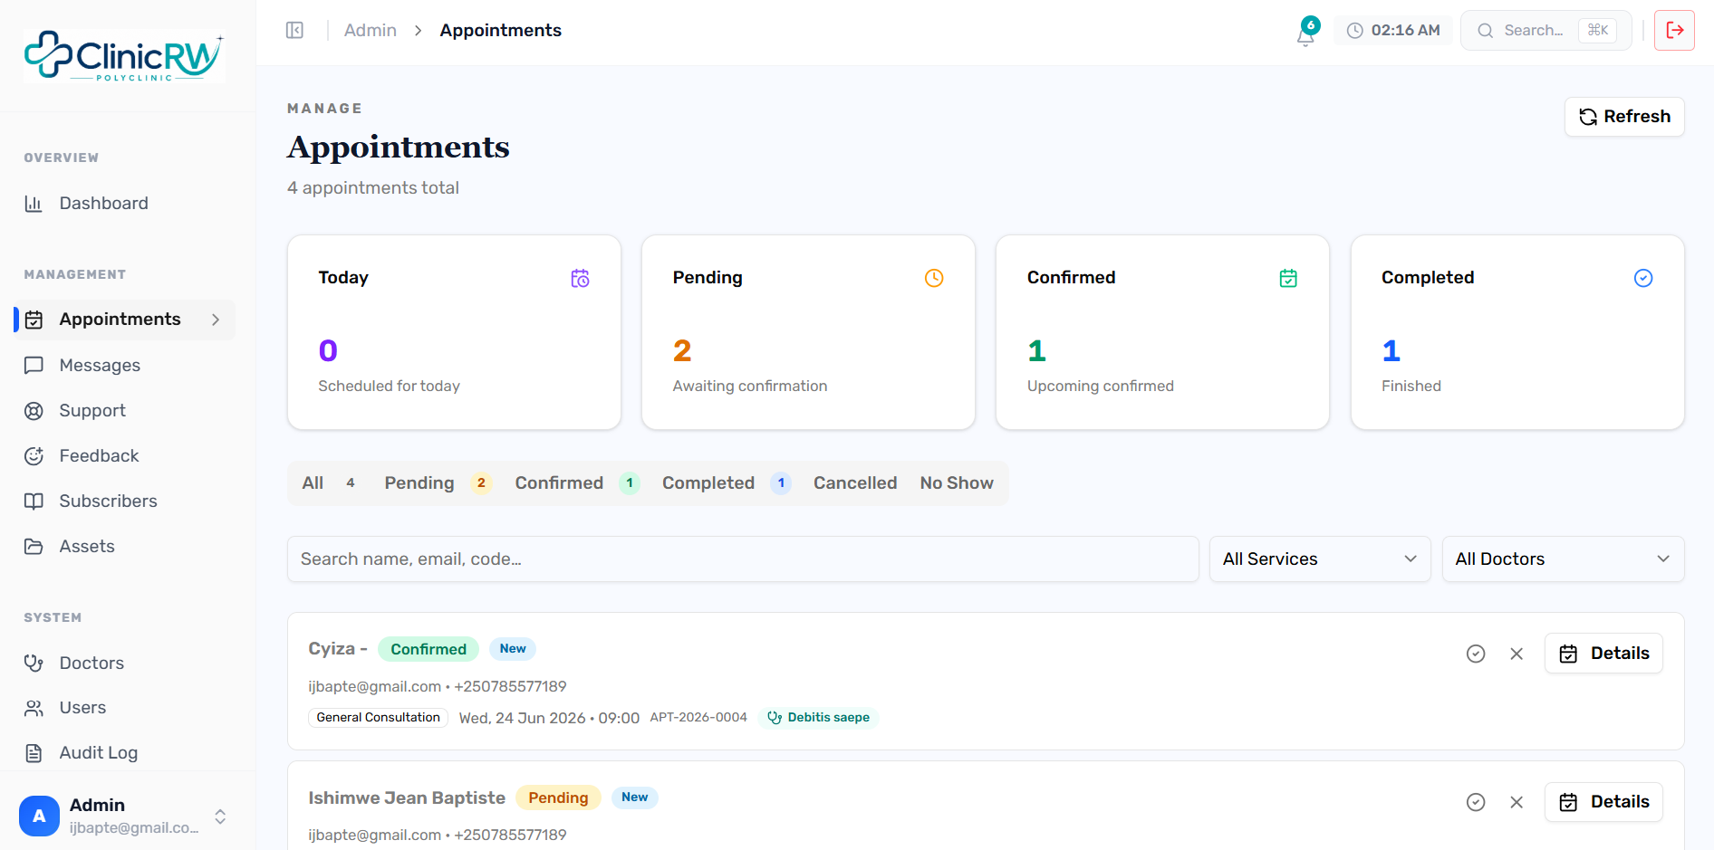Viewport: 1714px width, 850px height.
Task: Click the Subscribers book icon
Action: pos(34,501)
